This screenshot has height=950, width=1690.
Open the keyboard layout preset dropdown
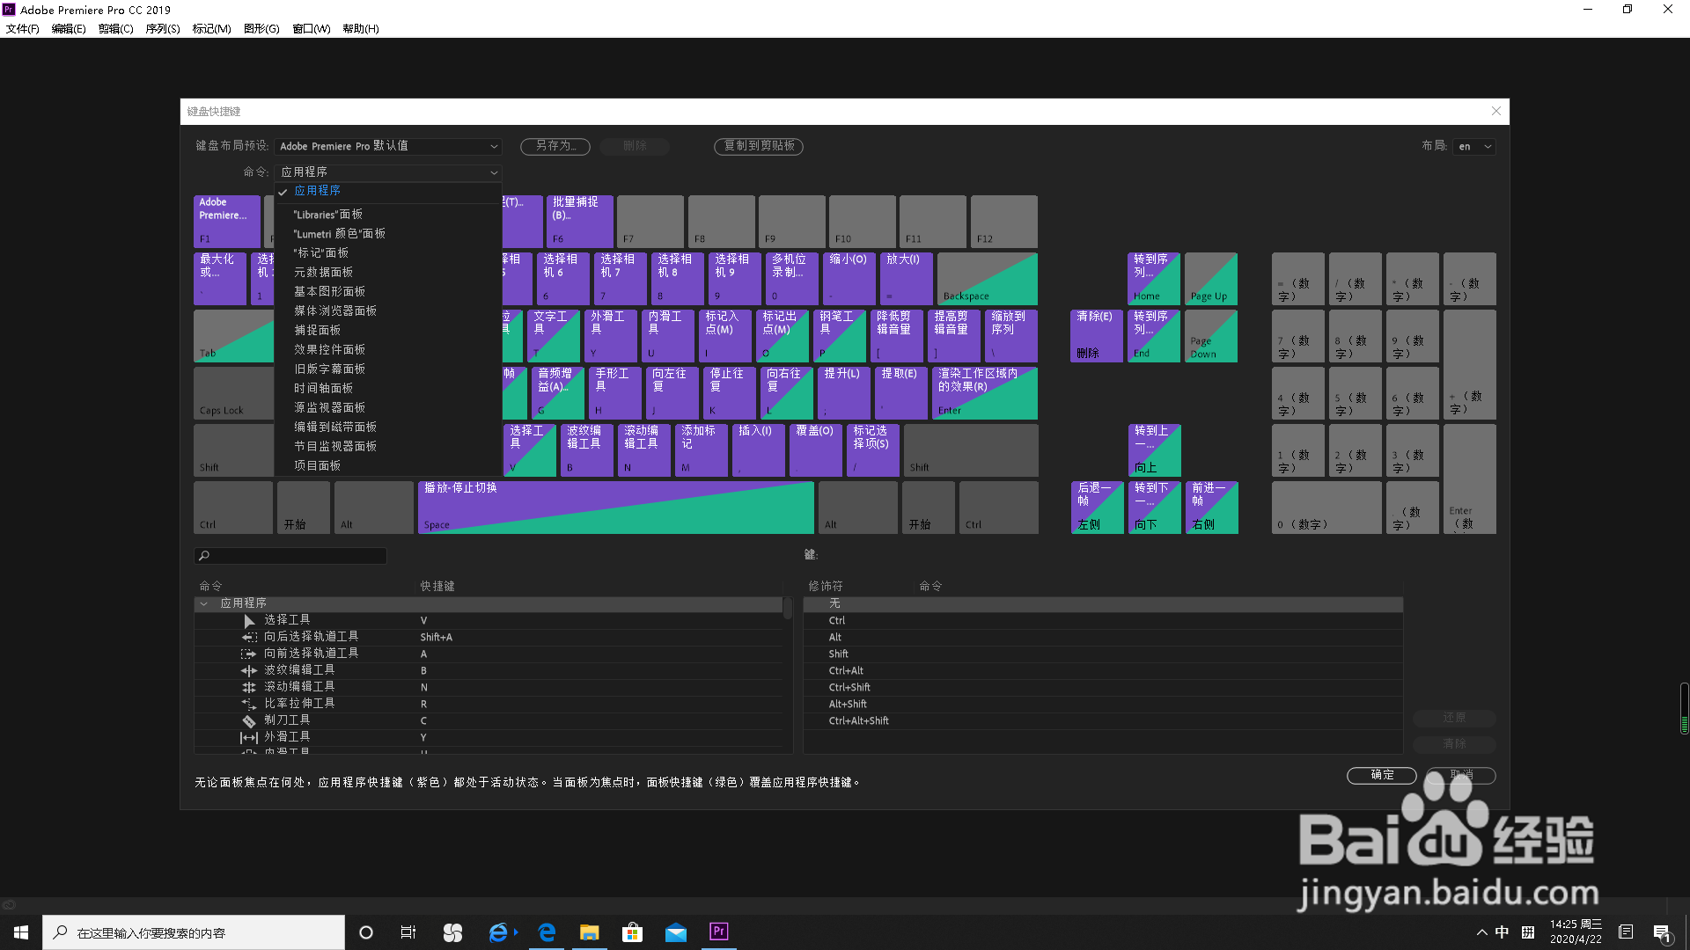[388, 146]
